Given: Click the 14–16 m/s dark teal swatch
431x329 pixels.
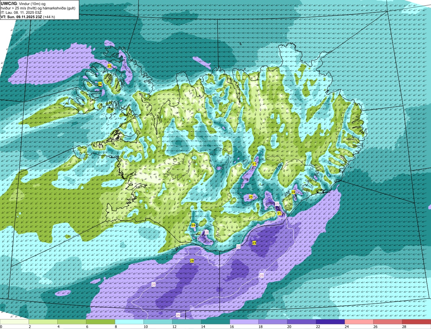Looking at the screenshot, I should click(x=215, y=322).
